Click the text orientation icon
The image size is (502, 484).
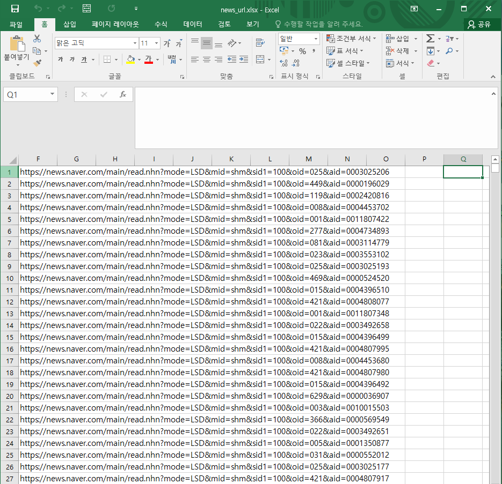[x=232, y=43]
